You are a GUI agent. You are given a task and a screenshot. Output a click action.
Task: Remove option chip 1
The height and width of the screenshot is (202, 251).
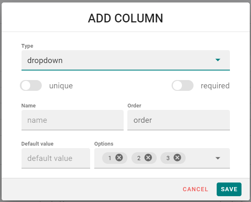pos(119,158)
